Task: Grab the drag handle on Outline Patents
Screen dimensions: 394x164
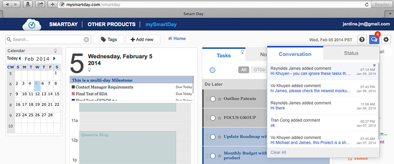Action: 207,99
